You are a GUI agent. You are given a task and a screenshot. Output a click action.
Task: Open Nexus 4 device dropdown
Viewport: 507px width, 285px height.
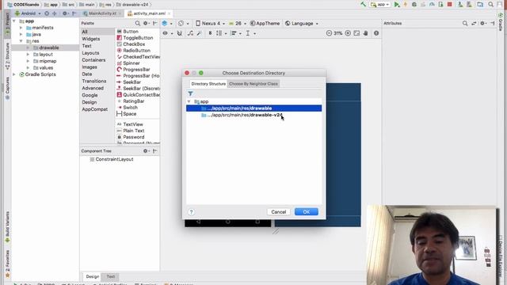(210, 23)
